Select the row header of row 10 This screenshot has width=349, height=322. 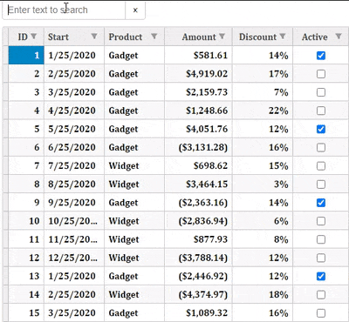(5, 221)
